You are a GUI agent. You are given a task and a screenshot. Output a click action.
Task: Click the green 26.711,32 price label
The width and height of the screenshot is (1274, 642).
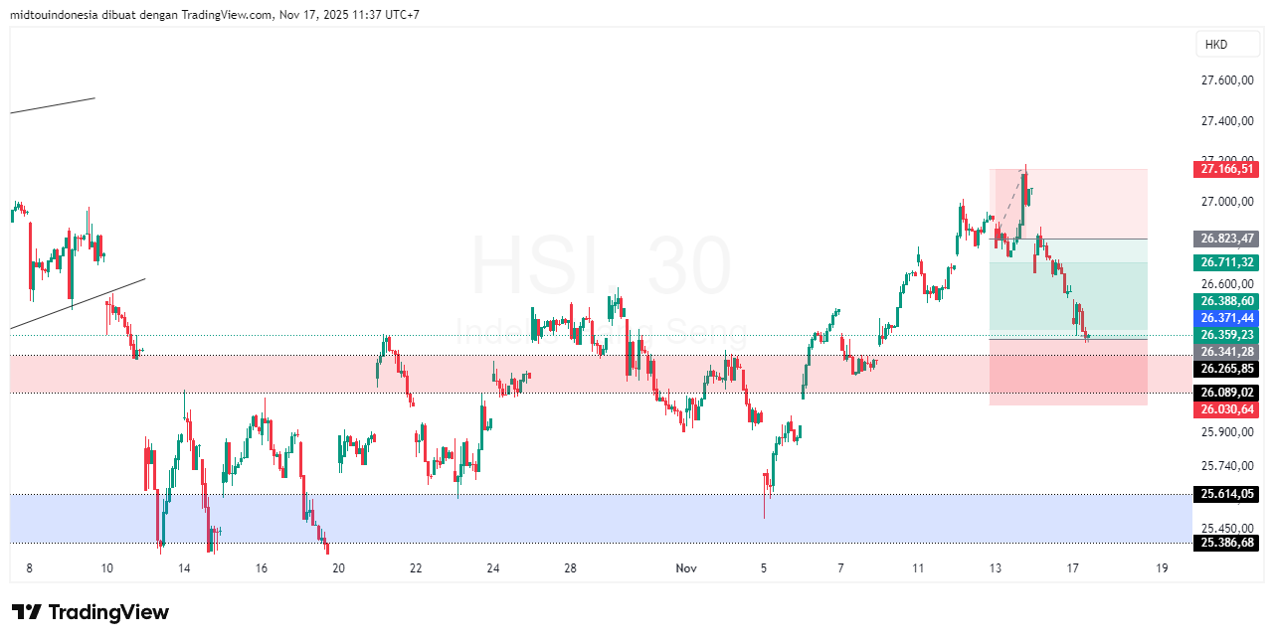coord(1226,262)
